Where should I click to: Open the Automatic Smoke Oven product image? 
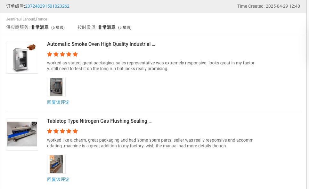[x=22, y=58]
